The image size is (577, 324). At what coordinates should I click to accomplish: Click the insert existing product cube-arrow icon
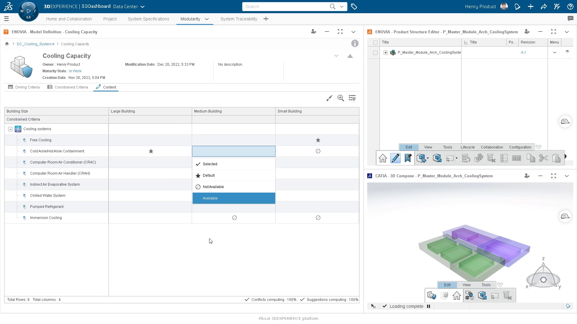pyautogui.click(x=437, y=158)
